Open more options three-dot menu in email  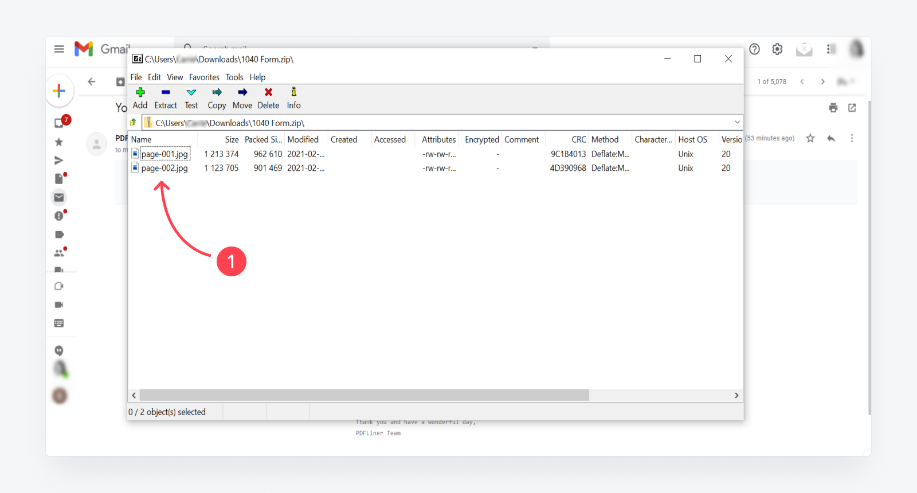coord(852,138)
